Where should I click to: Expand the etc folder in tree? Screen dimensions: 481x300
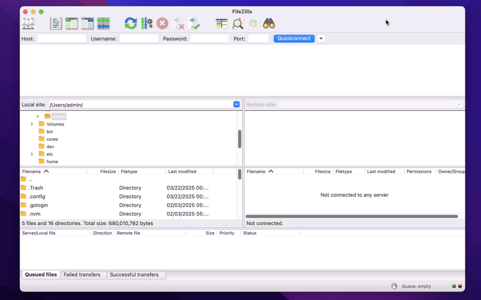coord(32,154)
